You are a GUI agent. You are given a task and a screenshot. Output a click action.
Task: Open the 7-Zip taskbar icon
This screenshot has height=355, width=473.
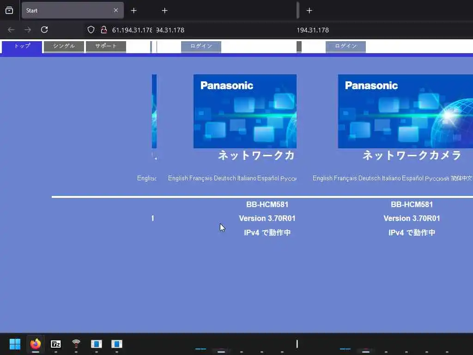click(56, 344)
